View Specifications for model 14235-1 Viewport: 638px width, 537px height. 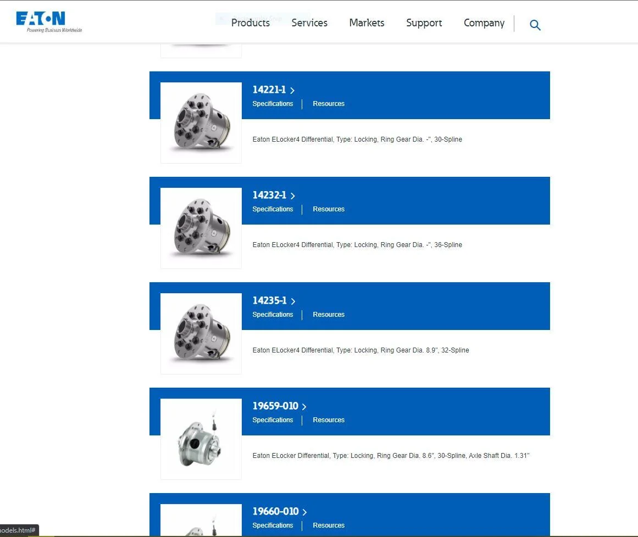click(x=273, y=315)
